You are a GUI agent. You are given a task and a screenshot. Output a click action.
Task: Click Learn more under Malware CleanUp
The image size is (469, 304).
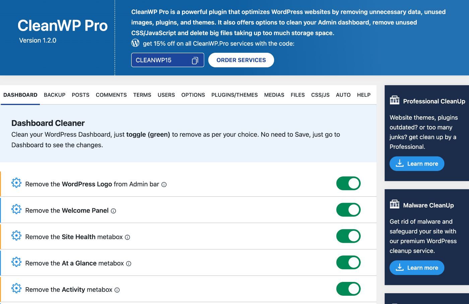(416, 268)
